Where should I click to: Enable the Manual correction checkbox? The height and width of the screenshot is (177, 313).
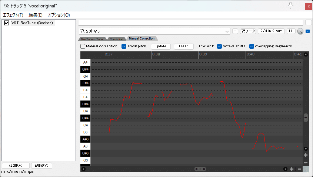click(83, 47)
